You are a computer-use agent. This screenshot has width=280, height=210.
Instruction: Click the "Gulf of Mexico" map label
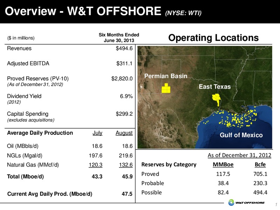point(241,135)
